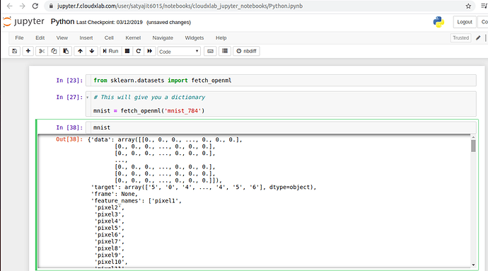The image size is (488, 271).
Task: Restart the kernel with the circular arrow icon
Action: click(x=139, y=51)
